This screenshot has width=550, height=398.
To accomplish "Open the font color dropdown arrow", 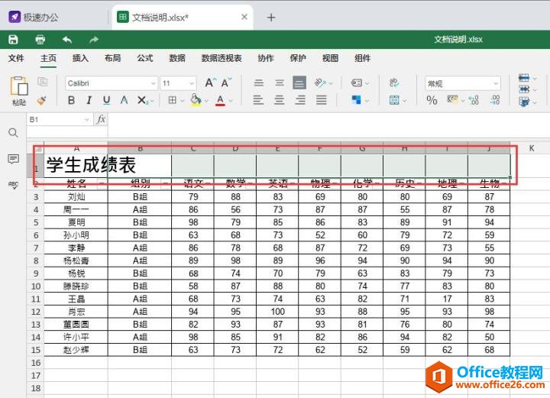I will (x=231, y=101).
